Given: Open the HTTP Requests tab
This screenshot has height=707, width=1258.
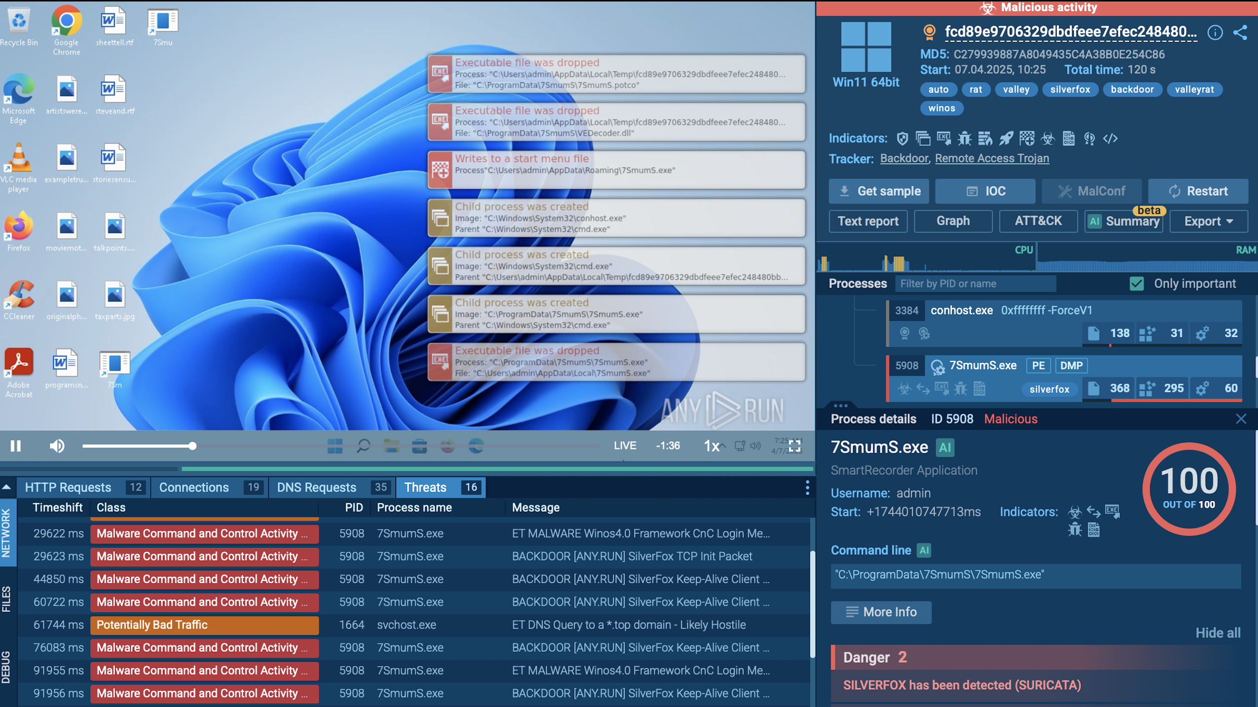Looking at the screenshot, I should (68, 488).
